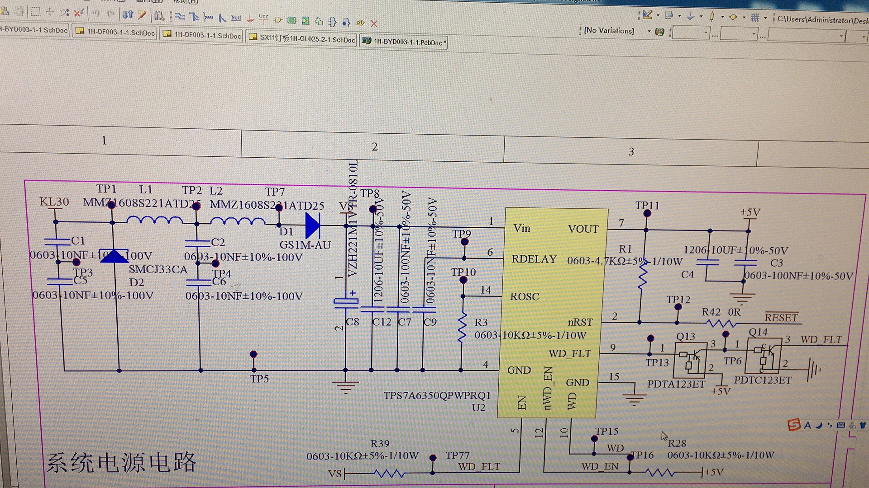This screenshot has width=869, height=488.
Task: Click the move selection crosshair icon
Action: (50, 12)
